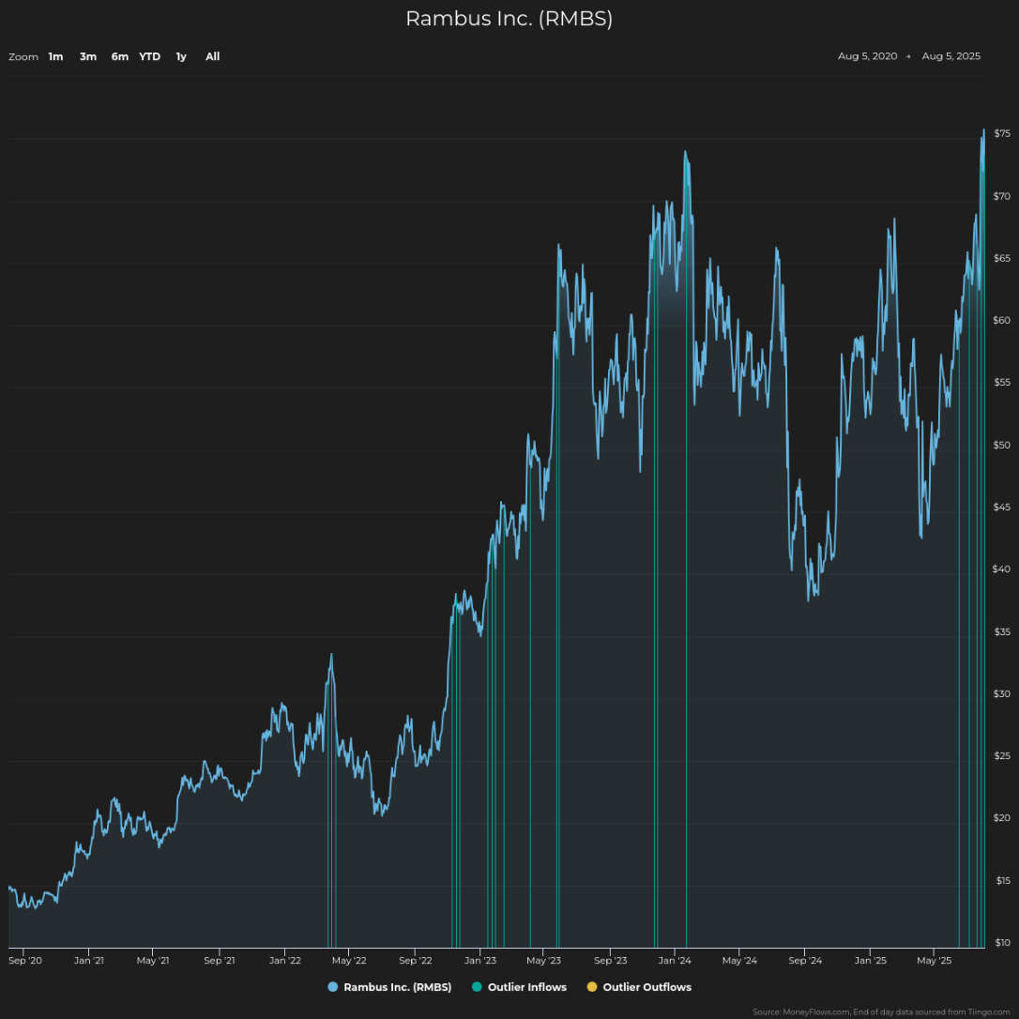Click the May '24 x-axis label
The image size is (1019, 1019).
pyautogui.click(x=739, y=961)
